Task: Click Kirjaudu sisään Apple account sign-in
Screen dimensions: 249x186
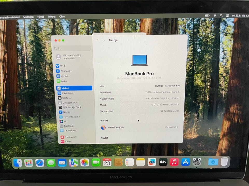Action: (68, 57)
